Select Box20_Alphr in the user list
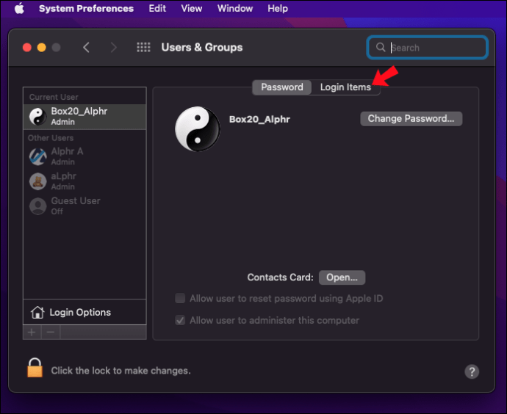The width and height of the screenshot is (507, 414). coord(84,117)
